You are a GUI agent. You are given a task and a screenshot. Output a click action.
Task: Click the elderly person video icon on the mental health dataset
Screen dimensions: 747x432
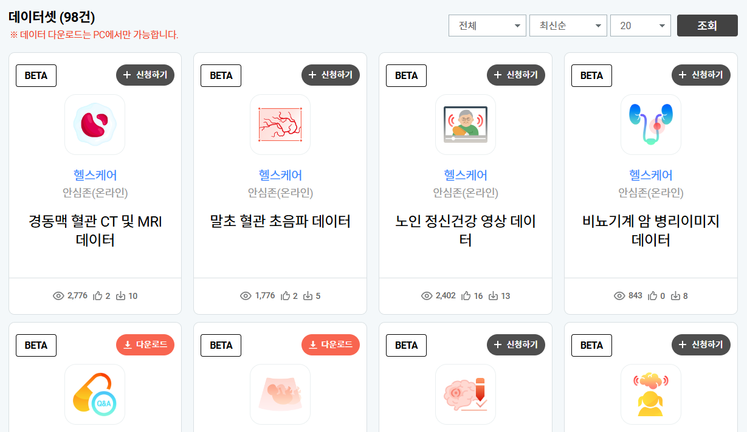(x=465, y=125)
